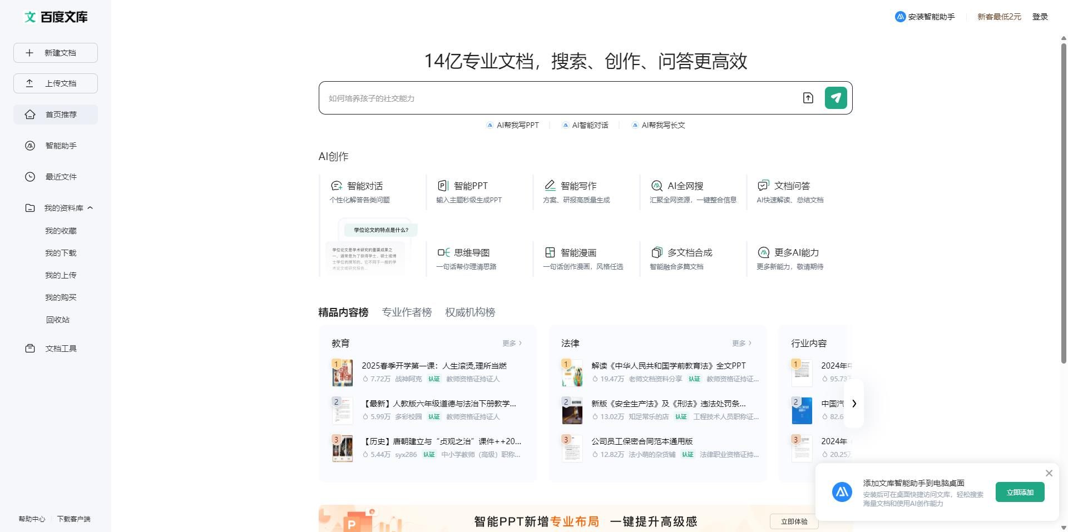The width and height of the screenshot is (1068, 532).
Task: Show 更多 for the 法律 ranking
Action: [741, 344]
